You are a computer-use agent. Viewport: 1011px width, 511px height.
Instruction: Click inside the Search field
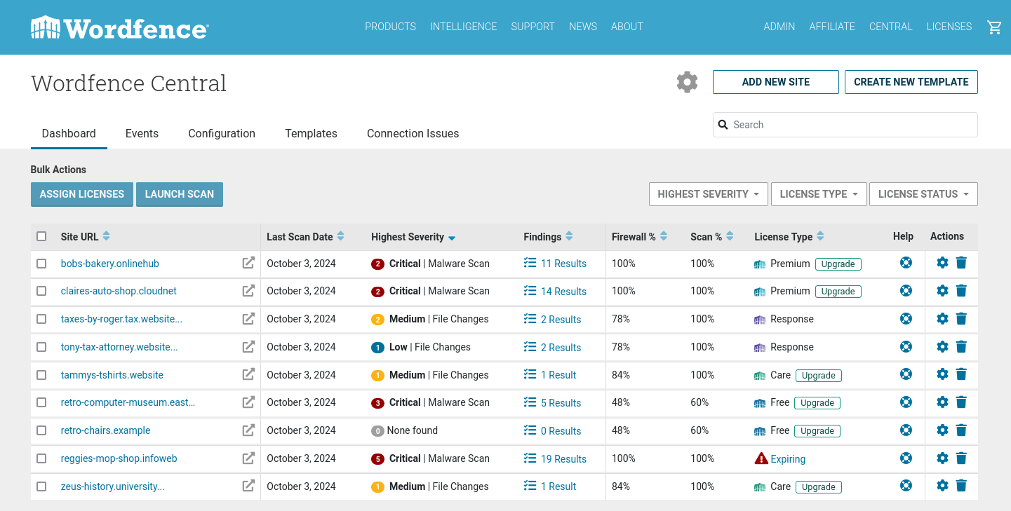pos(842,124)
